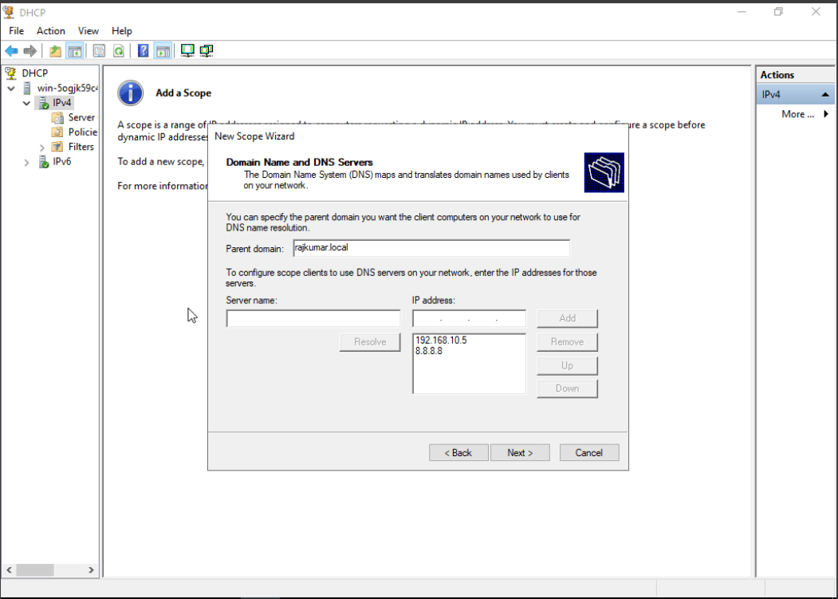This screenshot has height=599, width=838.
Task: Click the Add button beside IP address
Action: point(567,318)
